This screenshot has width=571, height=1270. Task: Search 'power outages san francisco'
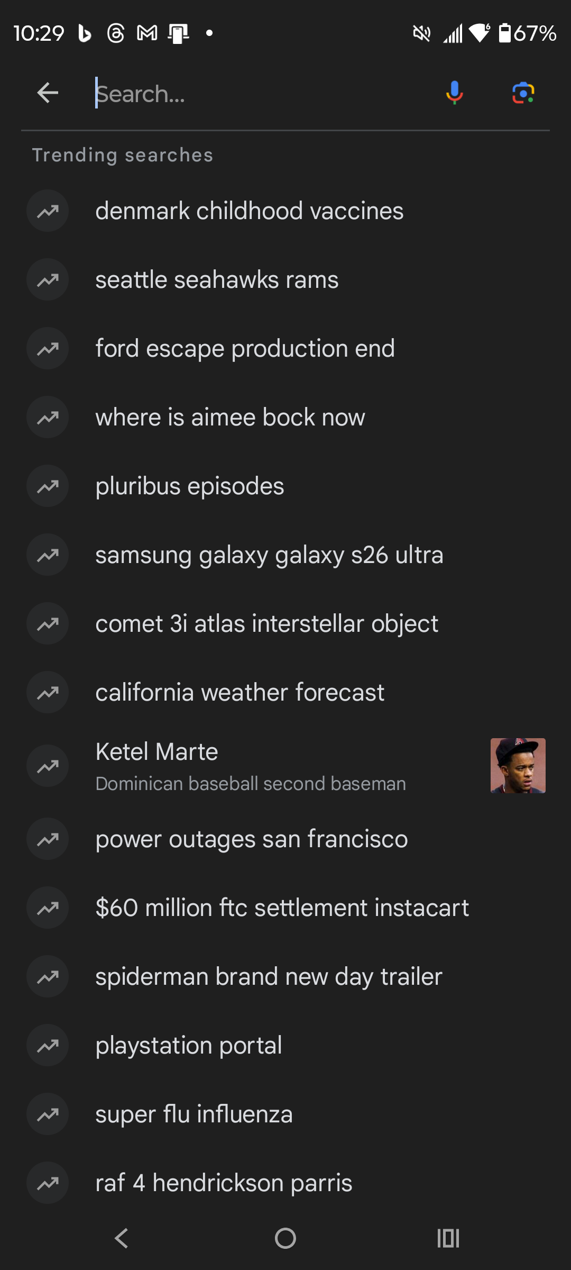coord(252,839)
